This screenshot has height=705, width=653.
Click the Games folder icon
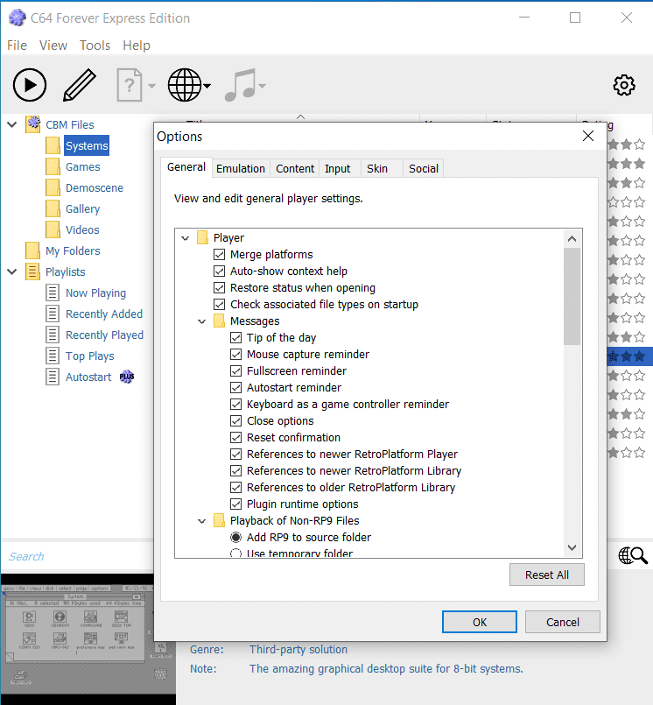(53, 166)
